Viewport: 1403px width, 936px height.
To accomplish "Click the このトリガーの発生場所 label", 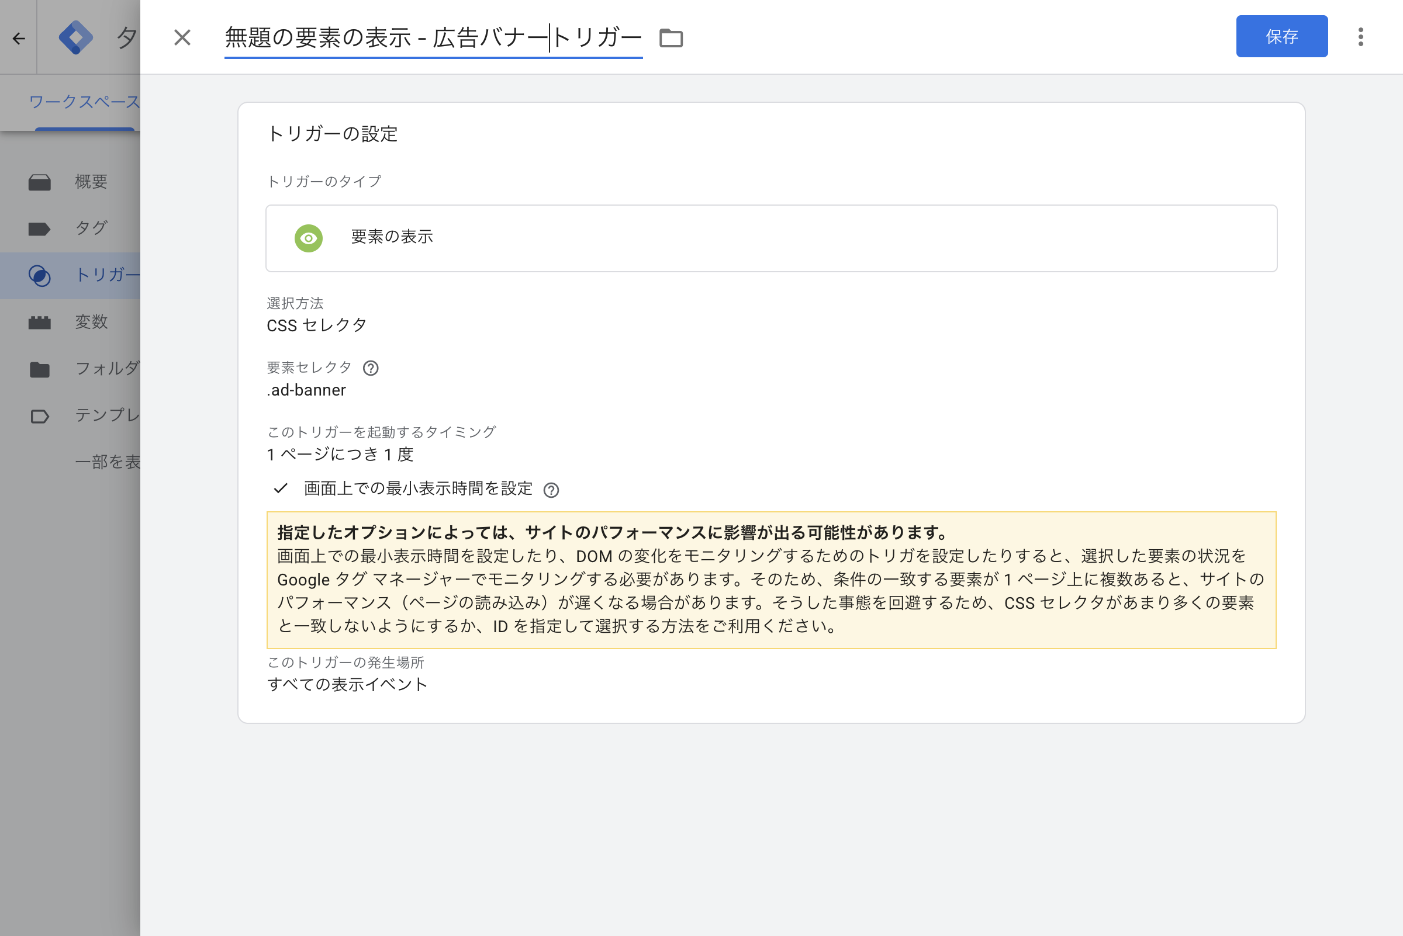I will tap(346, 662).
